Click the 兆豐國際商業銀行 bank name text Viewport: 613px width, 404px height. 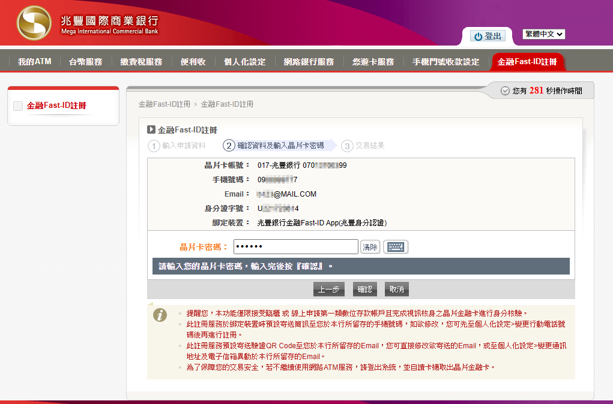[110, 20]
